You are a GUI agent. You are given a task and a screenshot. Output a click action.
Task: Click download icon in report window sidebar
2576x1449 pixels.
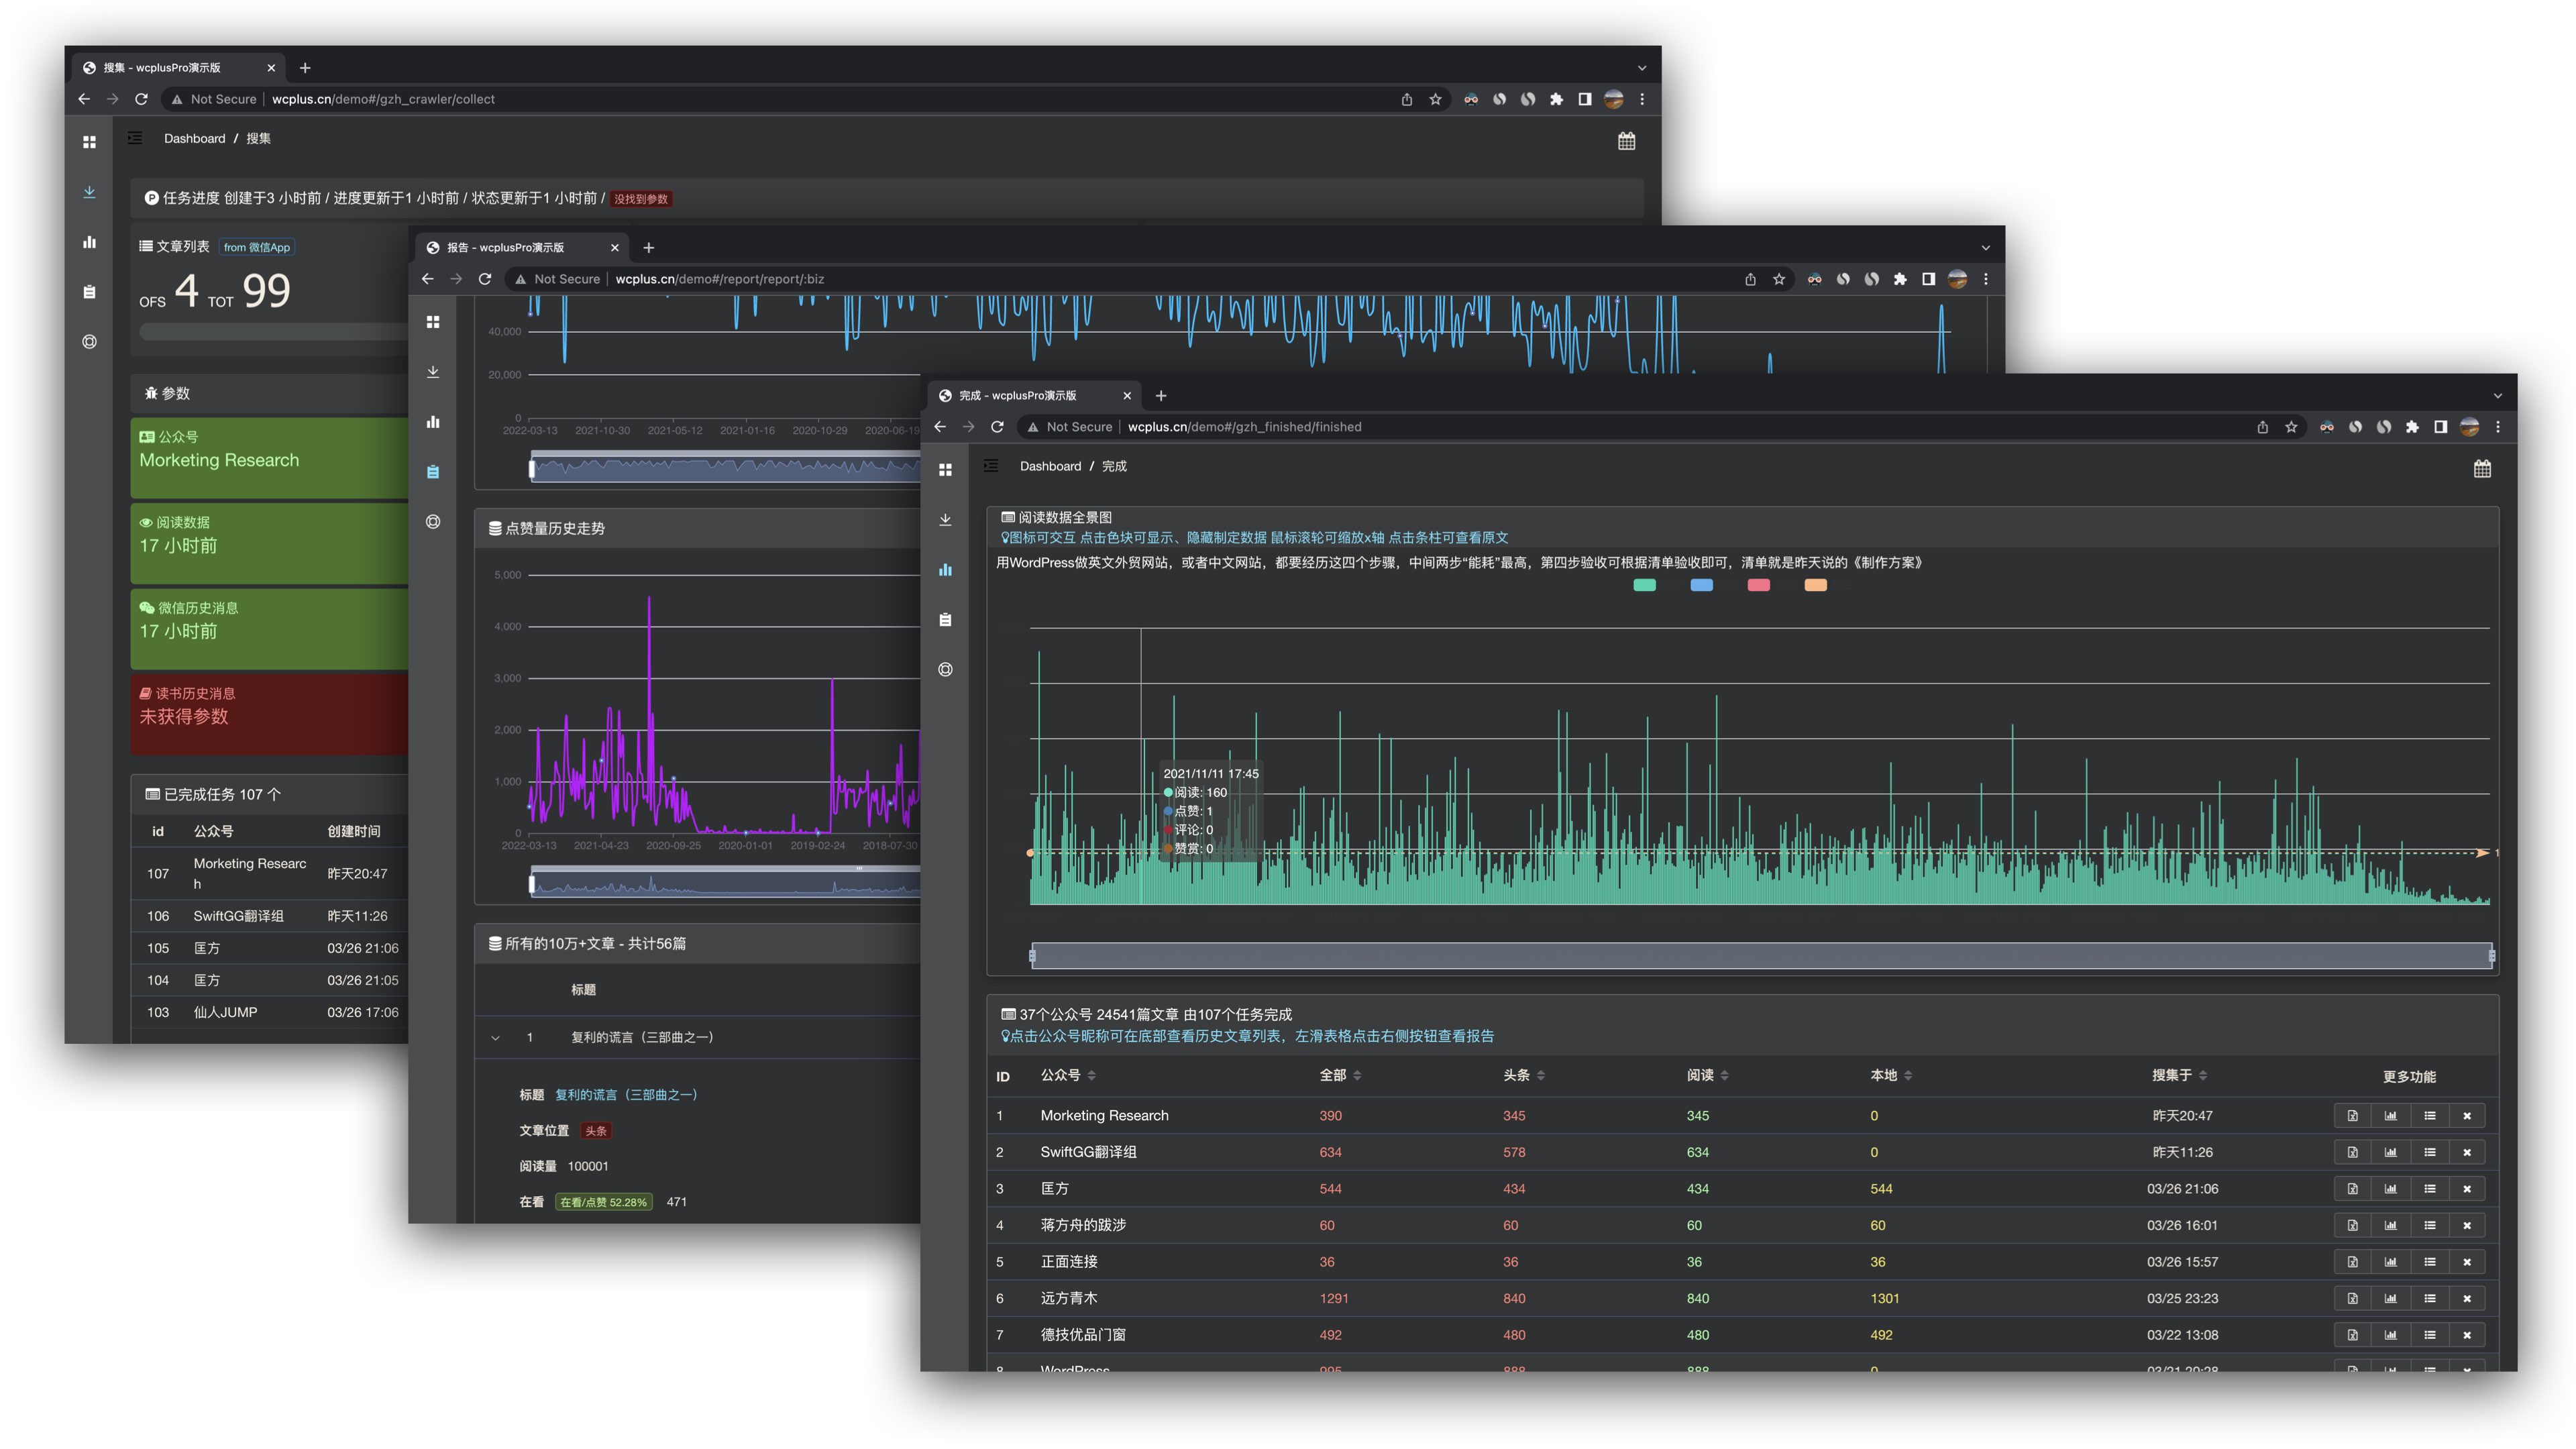(433, 372)
